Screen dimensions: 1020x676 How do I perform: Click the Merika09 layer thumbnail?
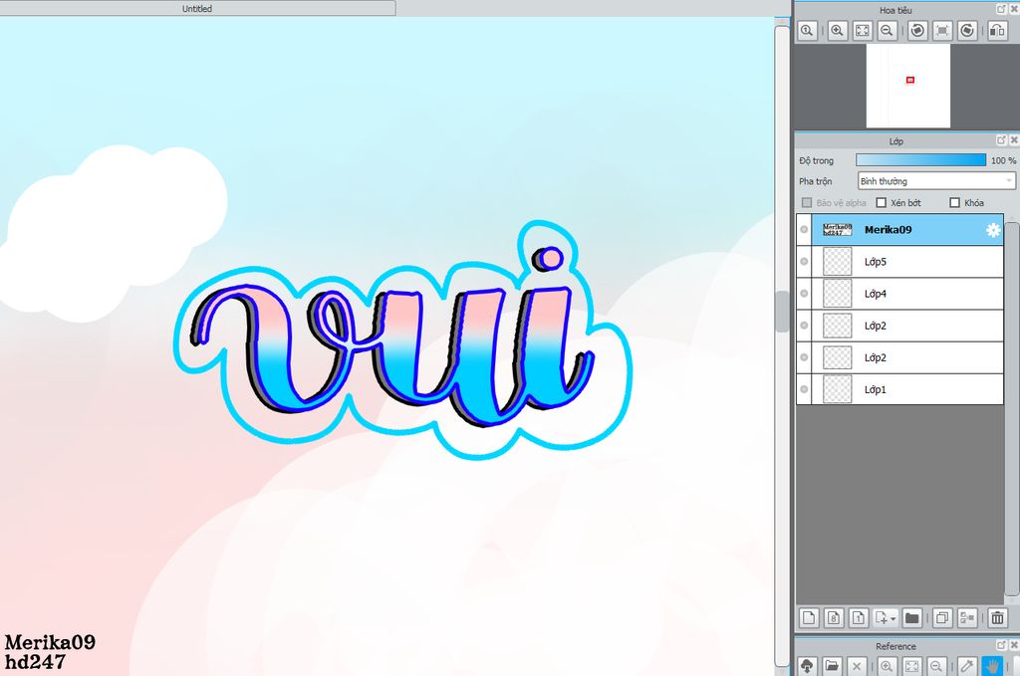pyautogui.click(x=837, y=229)
